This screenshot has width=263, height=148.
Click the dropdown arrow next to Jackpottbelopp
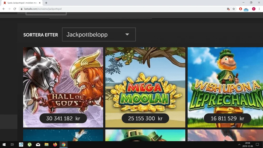pyautogui.click(x=127, y=34)
